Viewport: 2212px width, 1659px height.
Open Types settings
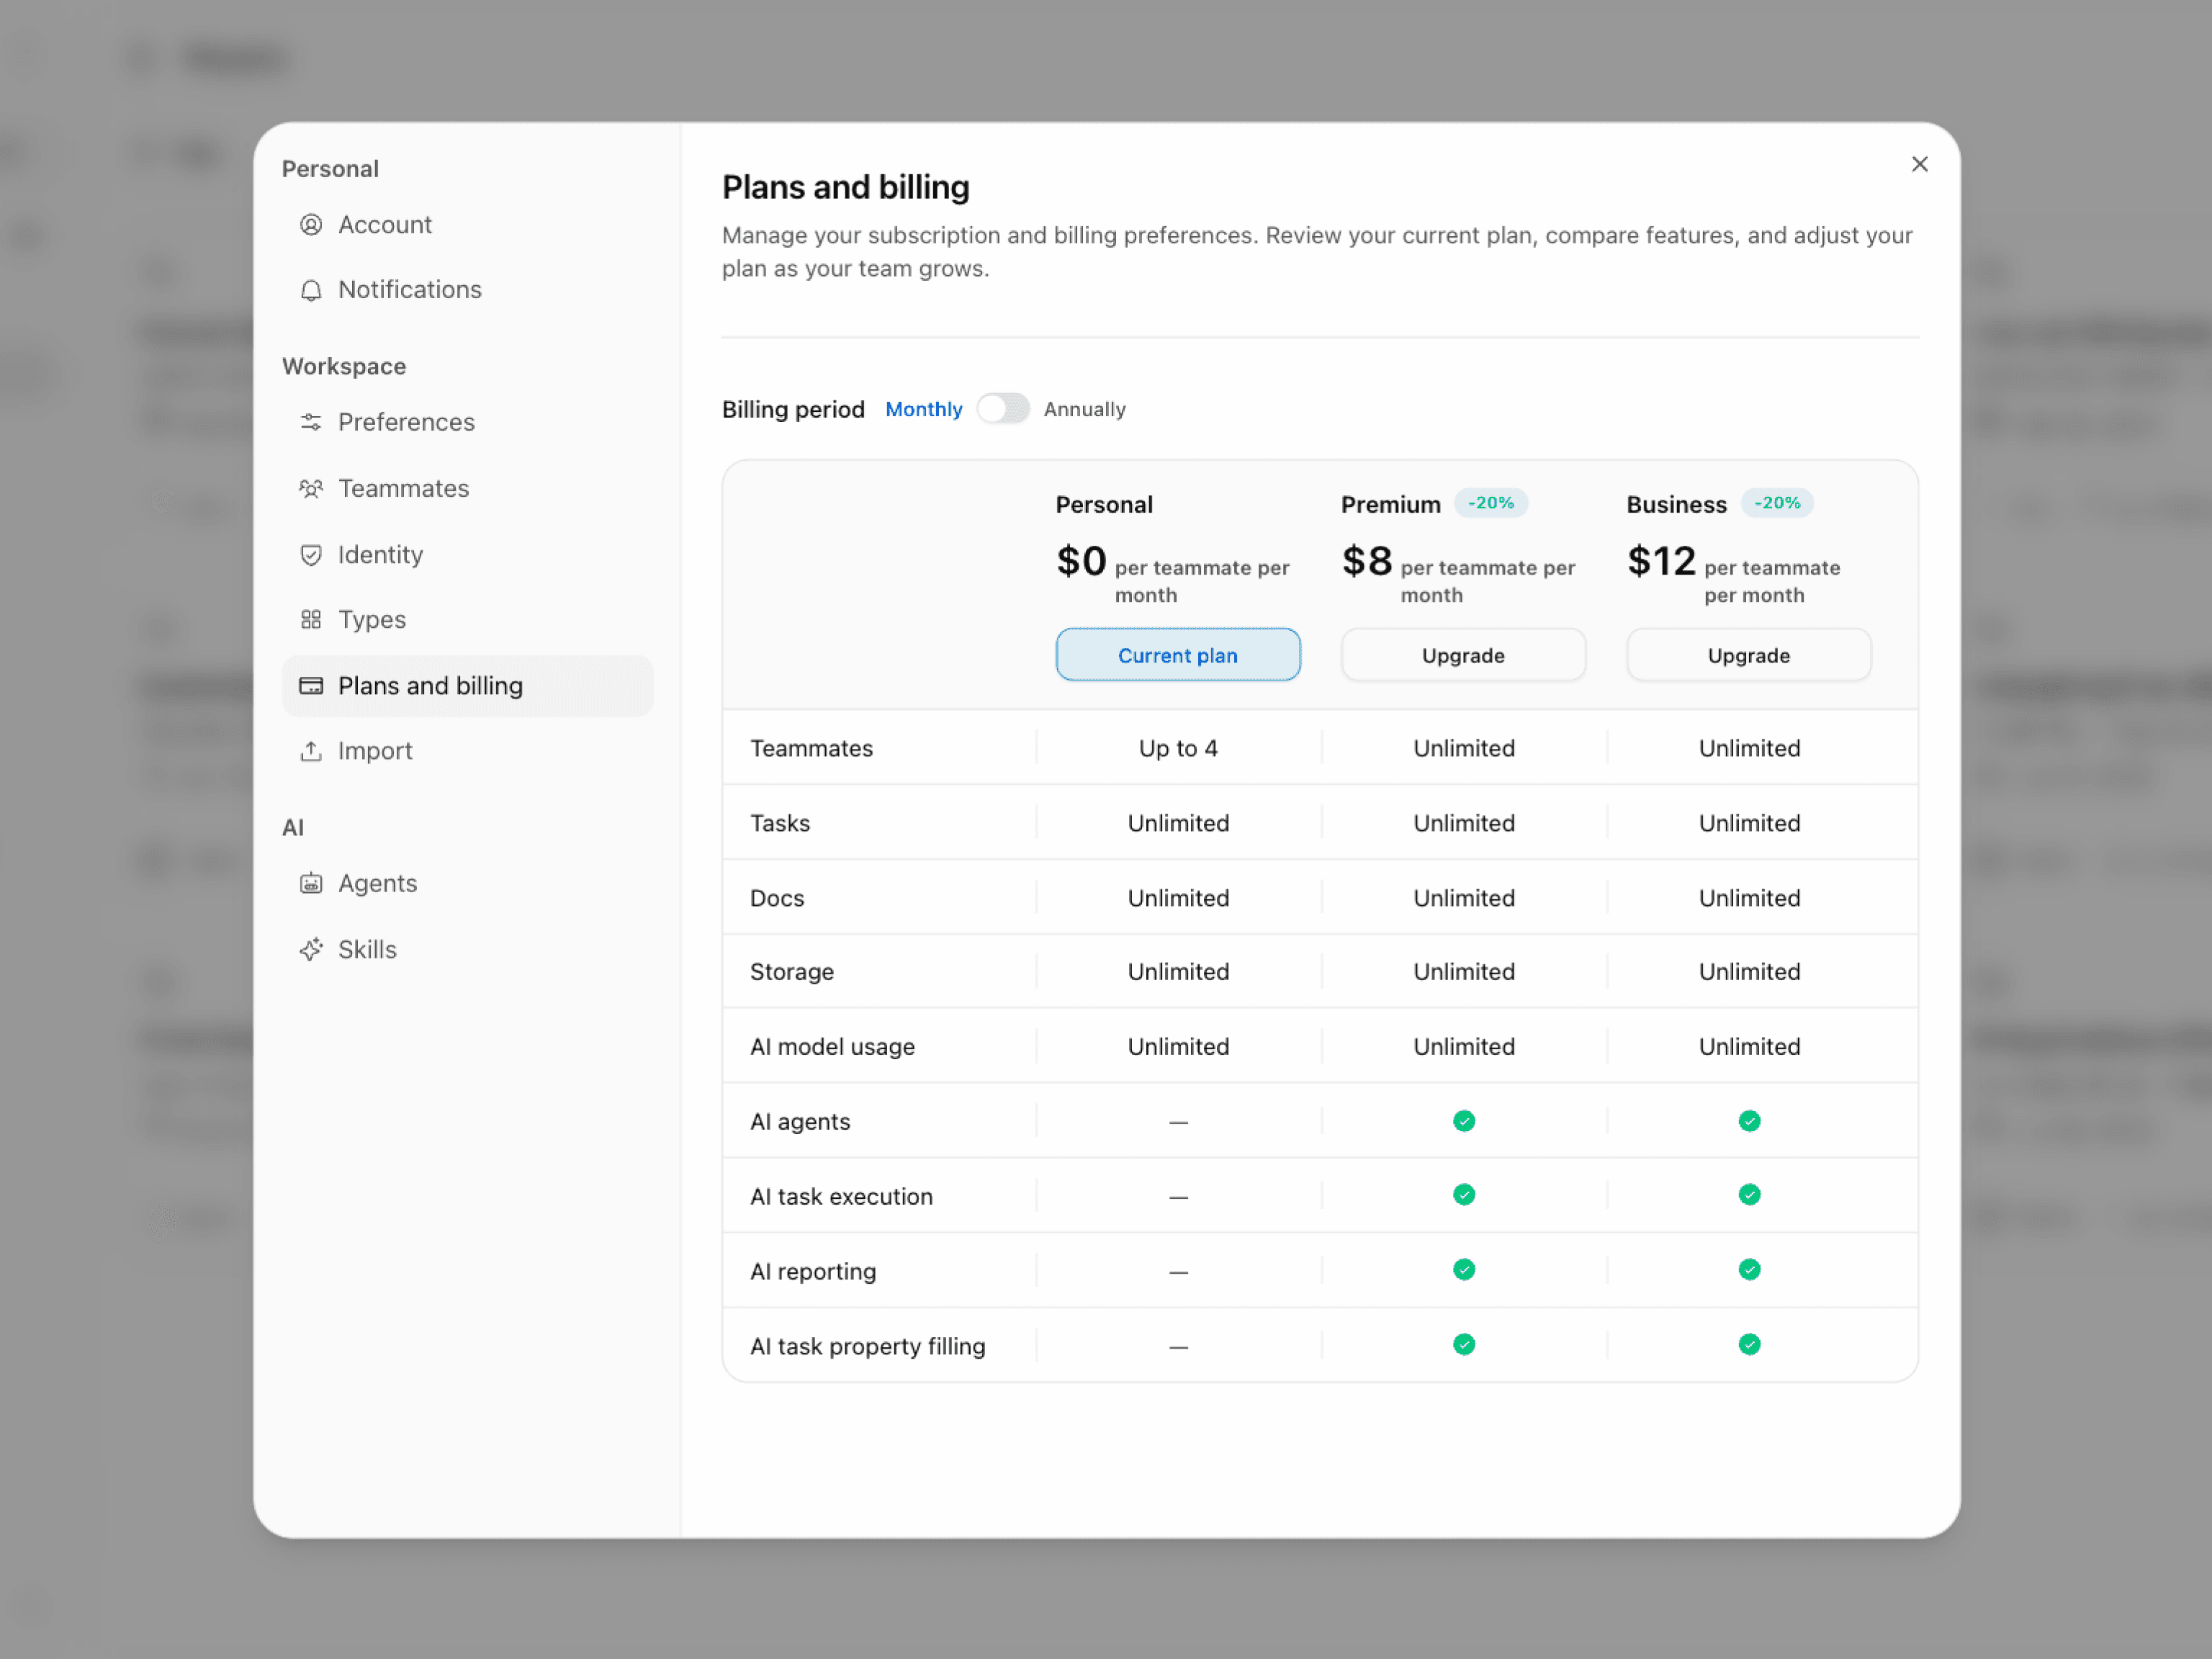pyautogui.click(x=467, y=620)
